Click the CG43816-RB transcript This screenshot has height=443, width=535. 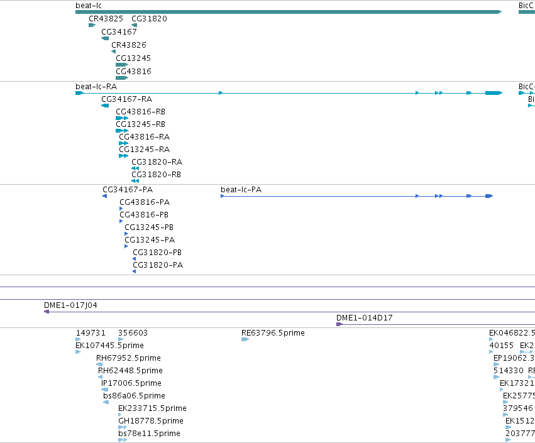pyautogui.click(x=122, y=118)
